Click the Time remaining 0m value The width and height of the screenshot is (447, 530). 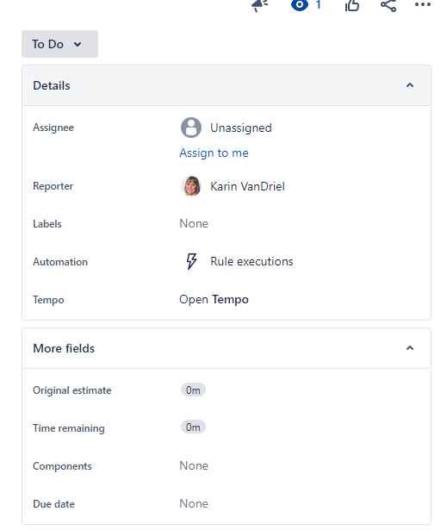coord(193,427)
